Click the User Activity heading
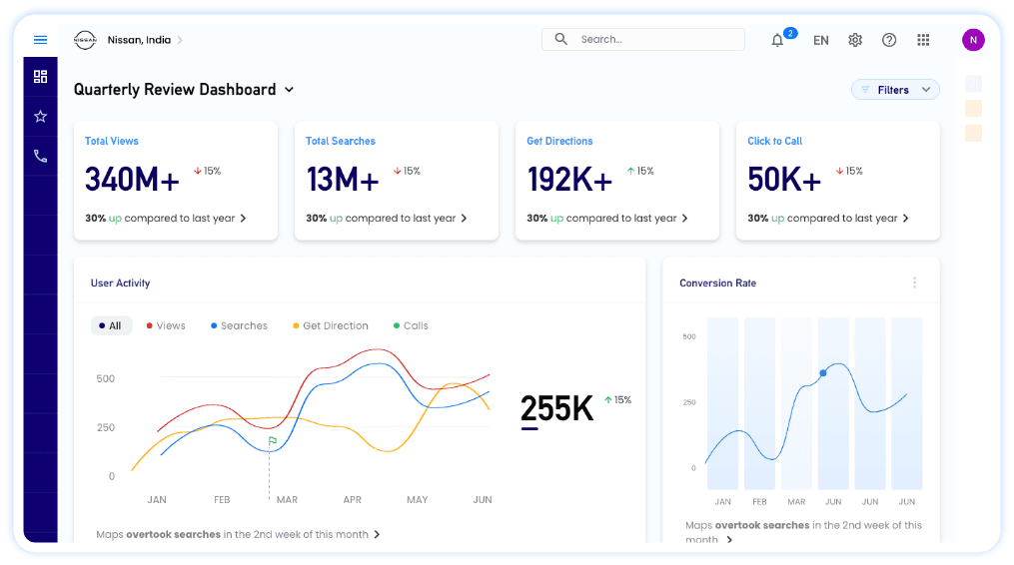 (x=120, y=283)
